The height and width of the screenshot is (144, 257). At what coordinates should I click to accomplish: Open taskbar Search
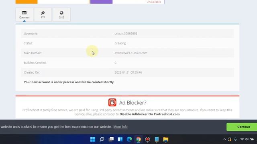click(102, 139)
